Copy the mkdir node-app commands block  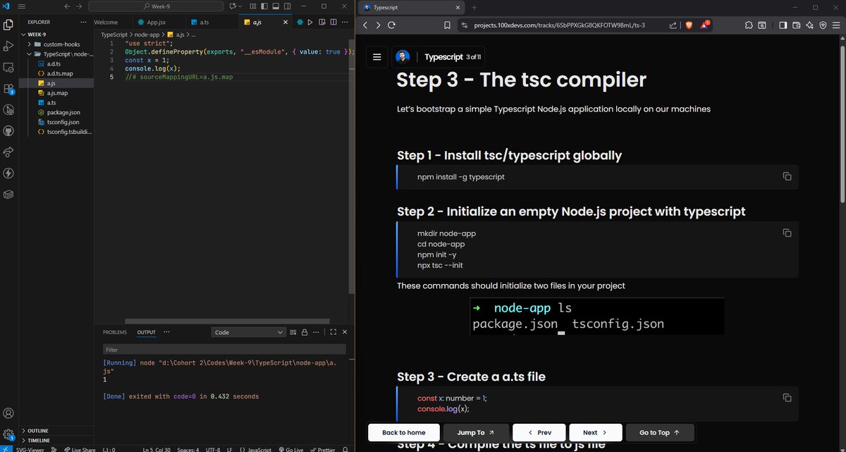tap(787, 233)
